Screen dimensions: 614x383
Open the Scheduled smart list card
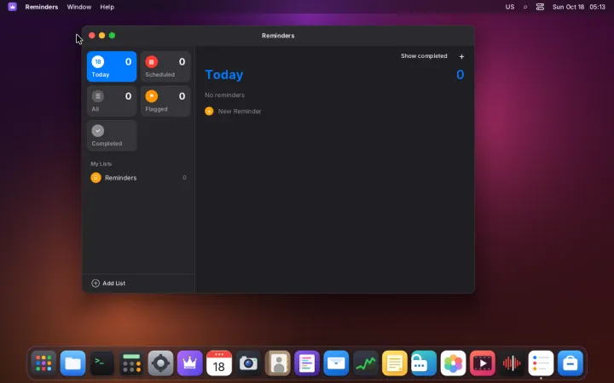click(165, 66)
